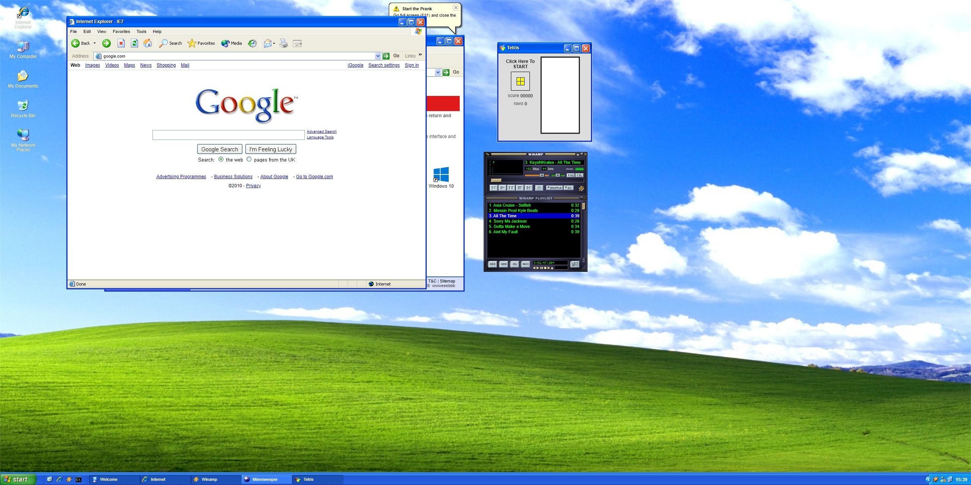Toggle Winamp Shuffle mode
Image resolution: width=971 pixels, height=485 pixels.
point(555,188)
